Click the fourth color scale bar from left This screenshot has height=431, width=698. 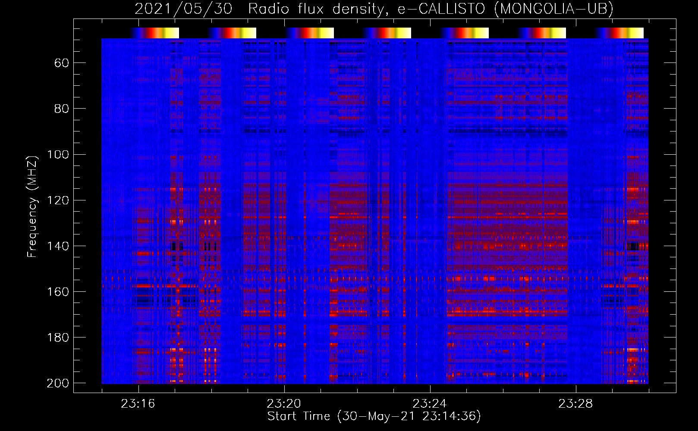(x=387, y=33)
